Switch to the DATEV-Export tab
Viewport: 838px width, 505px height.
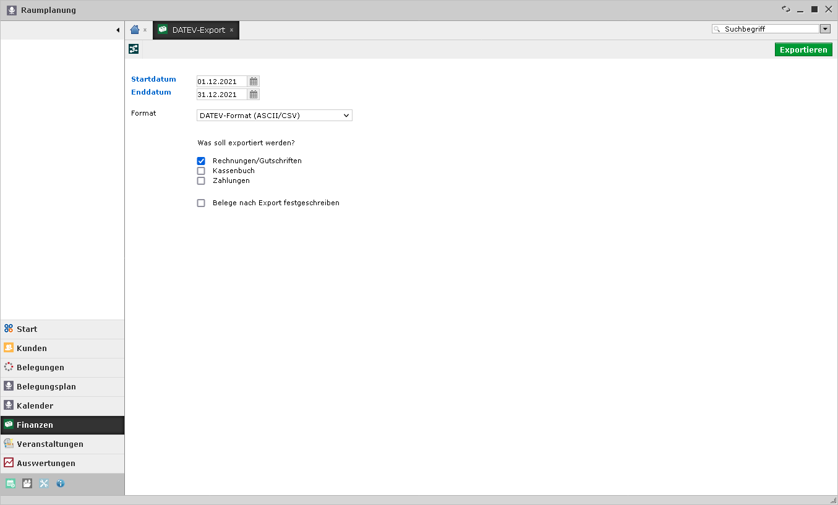click(195, 30)
